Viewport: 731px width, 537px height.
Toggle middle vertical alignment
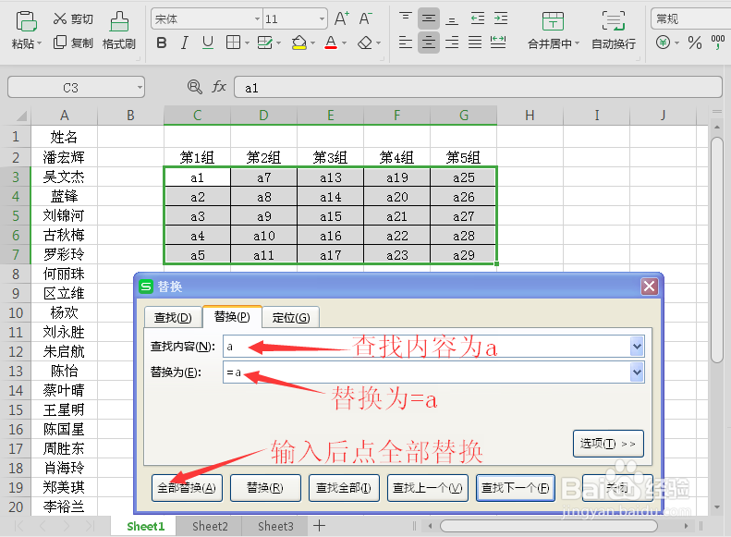429,18
